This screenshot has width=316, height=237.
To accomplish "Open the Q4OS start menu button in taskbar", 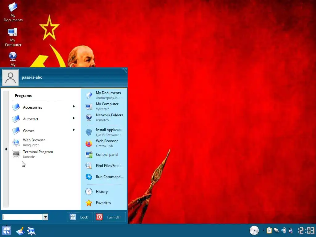I will (6, 231).
